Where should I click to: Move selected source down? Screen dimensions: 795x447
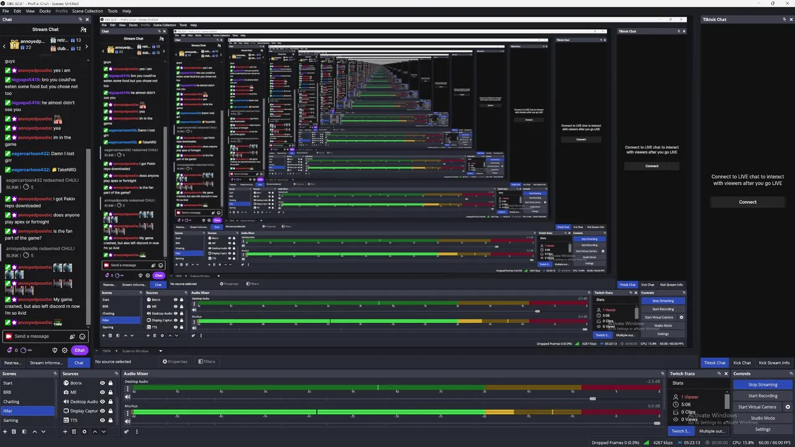pyautogui.click(x=104, y=431)
